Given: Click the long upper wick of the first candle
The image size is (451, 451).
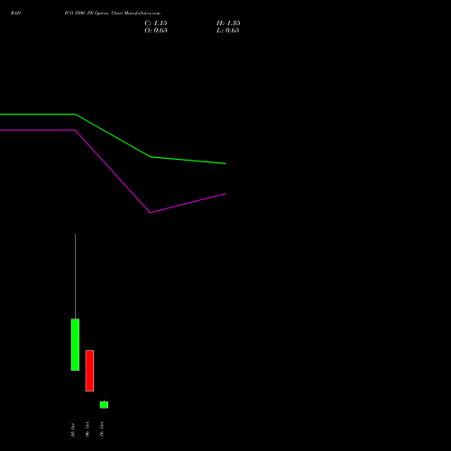Looking at the screenshot, I should tap(75, 276).
